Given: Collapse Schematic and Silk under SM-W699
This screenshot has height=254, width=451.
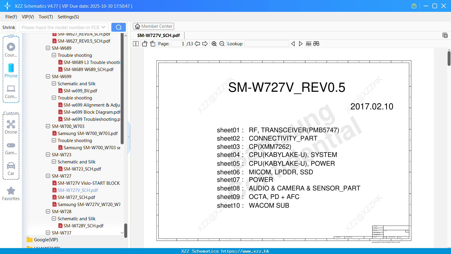Looking at the screenshot, I should pyautogui.click(x=54, y=83).
